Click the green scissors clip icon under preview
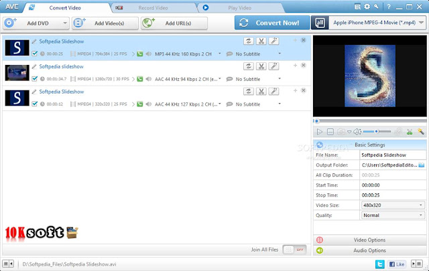429x271 pixels. pos(410,132)
